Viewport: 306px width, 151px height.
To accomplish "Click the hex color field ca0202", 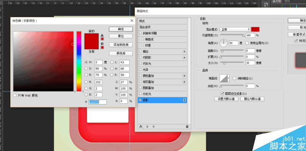I will point(98,102).
